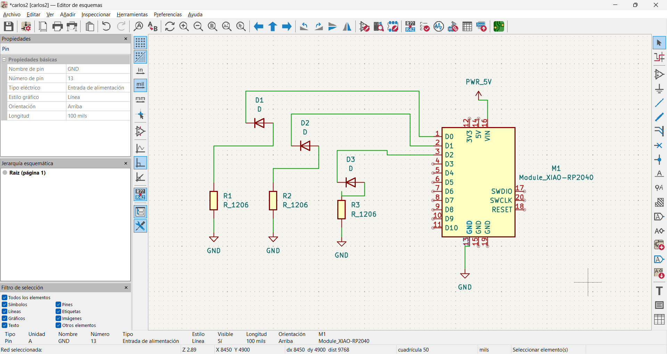Toggle grid visibility in the left toolbar
Screen dimensions: 667x354
pos(140,43)
